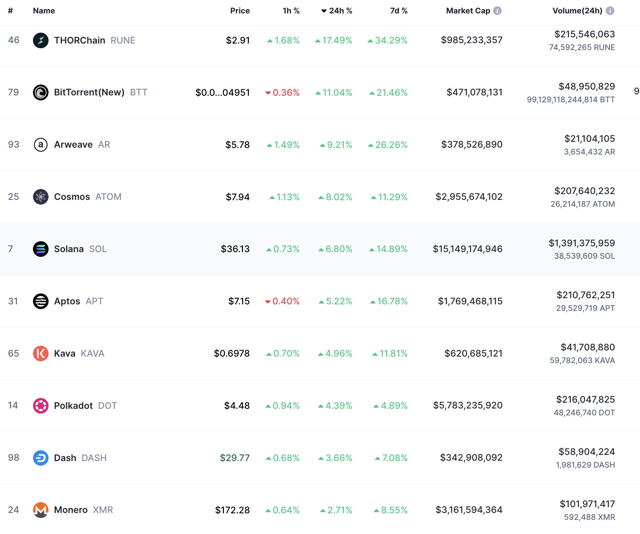Open the Polkadot DOT coin page
The width and height of the screenshot is (640, 534).
pos(86,406)
